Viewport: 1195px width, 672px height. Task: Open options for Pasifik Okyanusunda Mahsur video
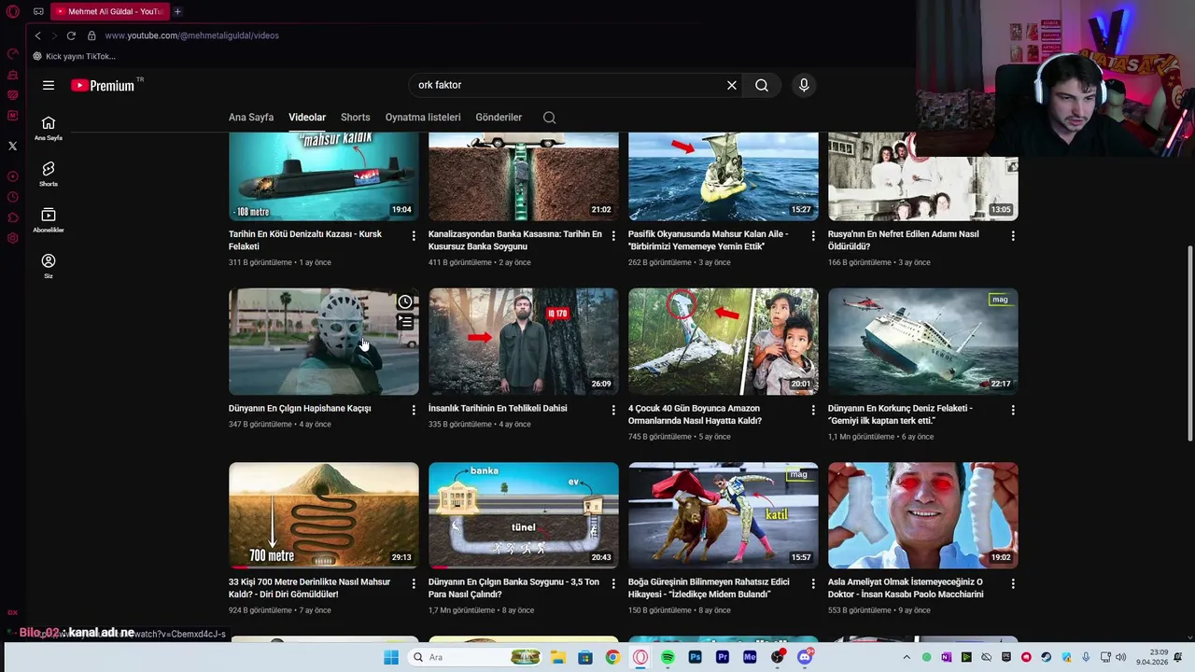813,236
